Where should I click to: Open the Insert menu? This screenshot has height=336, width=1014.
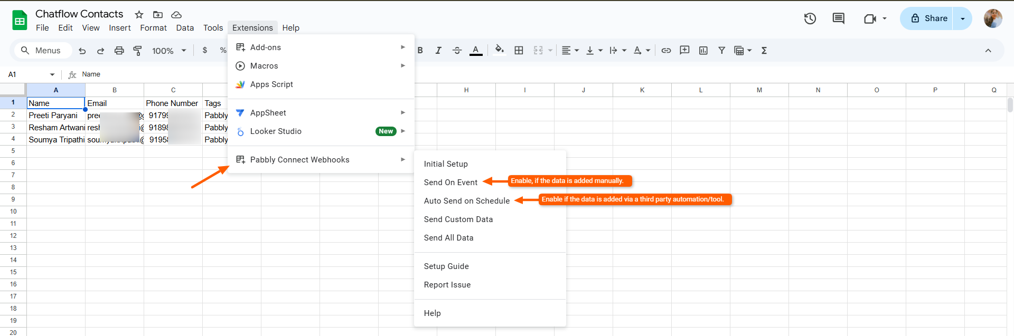coord(120,28)
